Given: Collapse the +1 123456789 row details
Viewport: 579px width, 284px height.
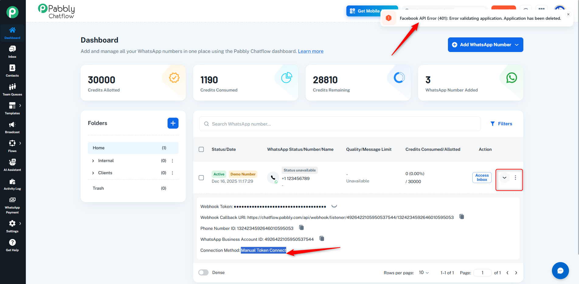Looking at the screenshot, I should [504, 178].
